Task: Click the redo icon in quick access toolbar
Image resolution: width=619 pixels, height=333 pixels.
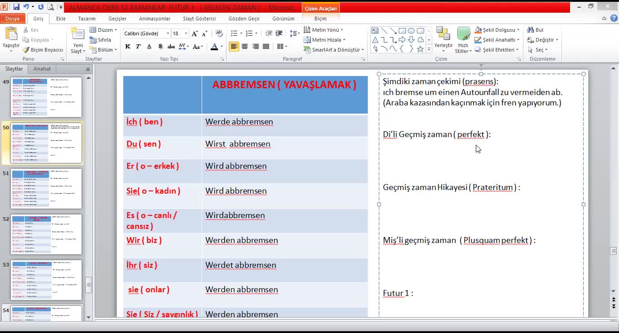Action: click(41, 7)
